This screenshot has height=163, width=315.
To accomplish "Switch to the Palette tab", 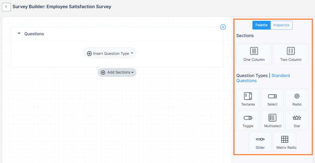I will coord(261,25).
